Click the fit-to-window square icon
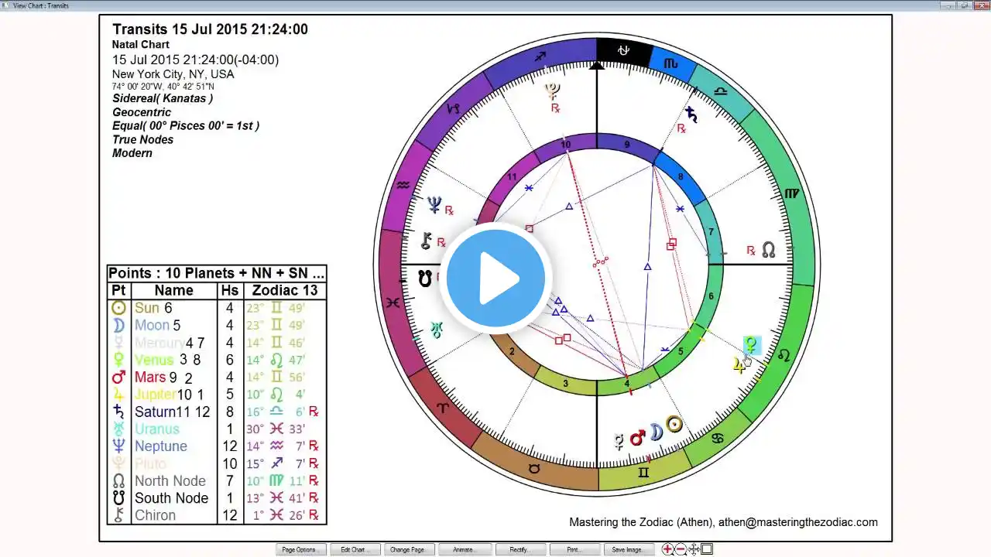This screenshot has height=557, width=991. pyautogui.click(x=707, y=549)
